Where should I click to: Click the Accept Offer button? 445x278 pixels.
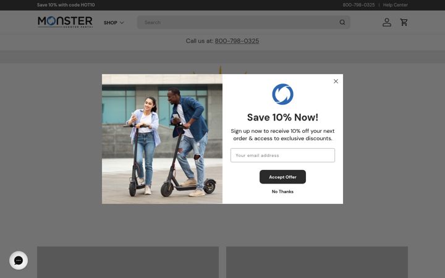point(282,177)
